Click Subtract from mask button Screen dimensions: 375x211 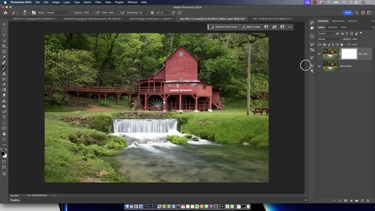[x=224, y=27]
